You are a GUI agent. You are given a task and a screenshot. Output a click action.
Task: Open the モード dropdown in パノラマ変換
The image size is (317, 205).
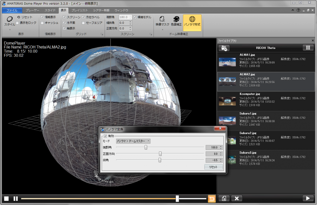(x=133, y=141)
